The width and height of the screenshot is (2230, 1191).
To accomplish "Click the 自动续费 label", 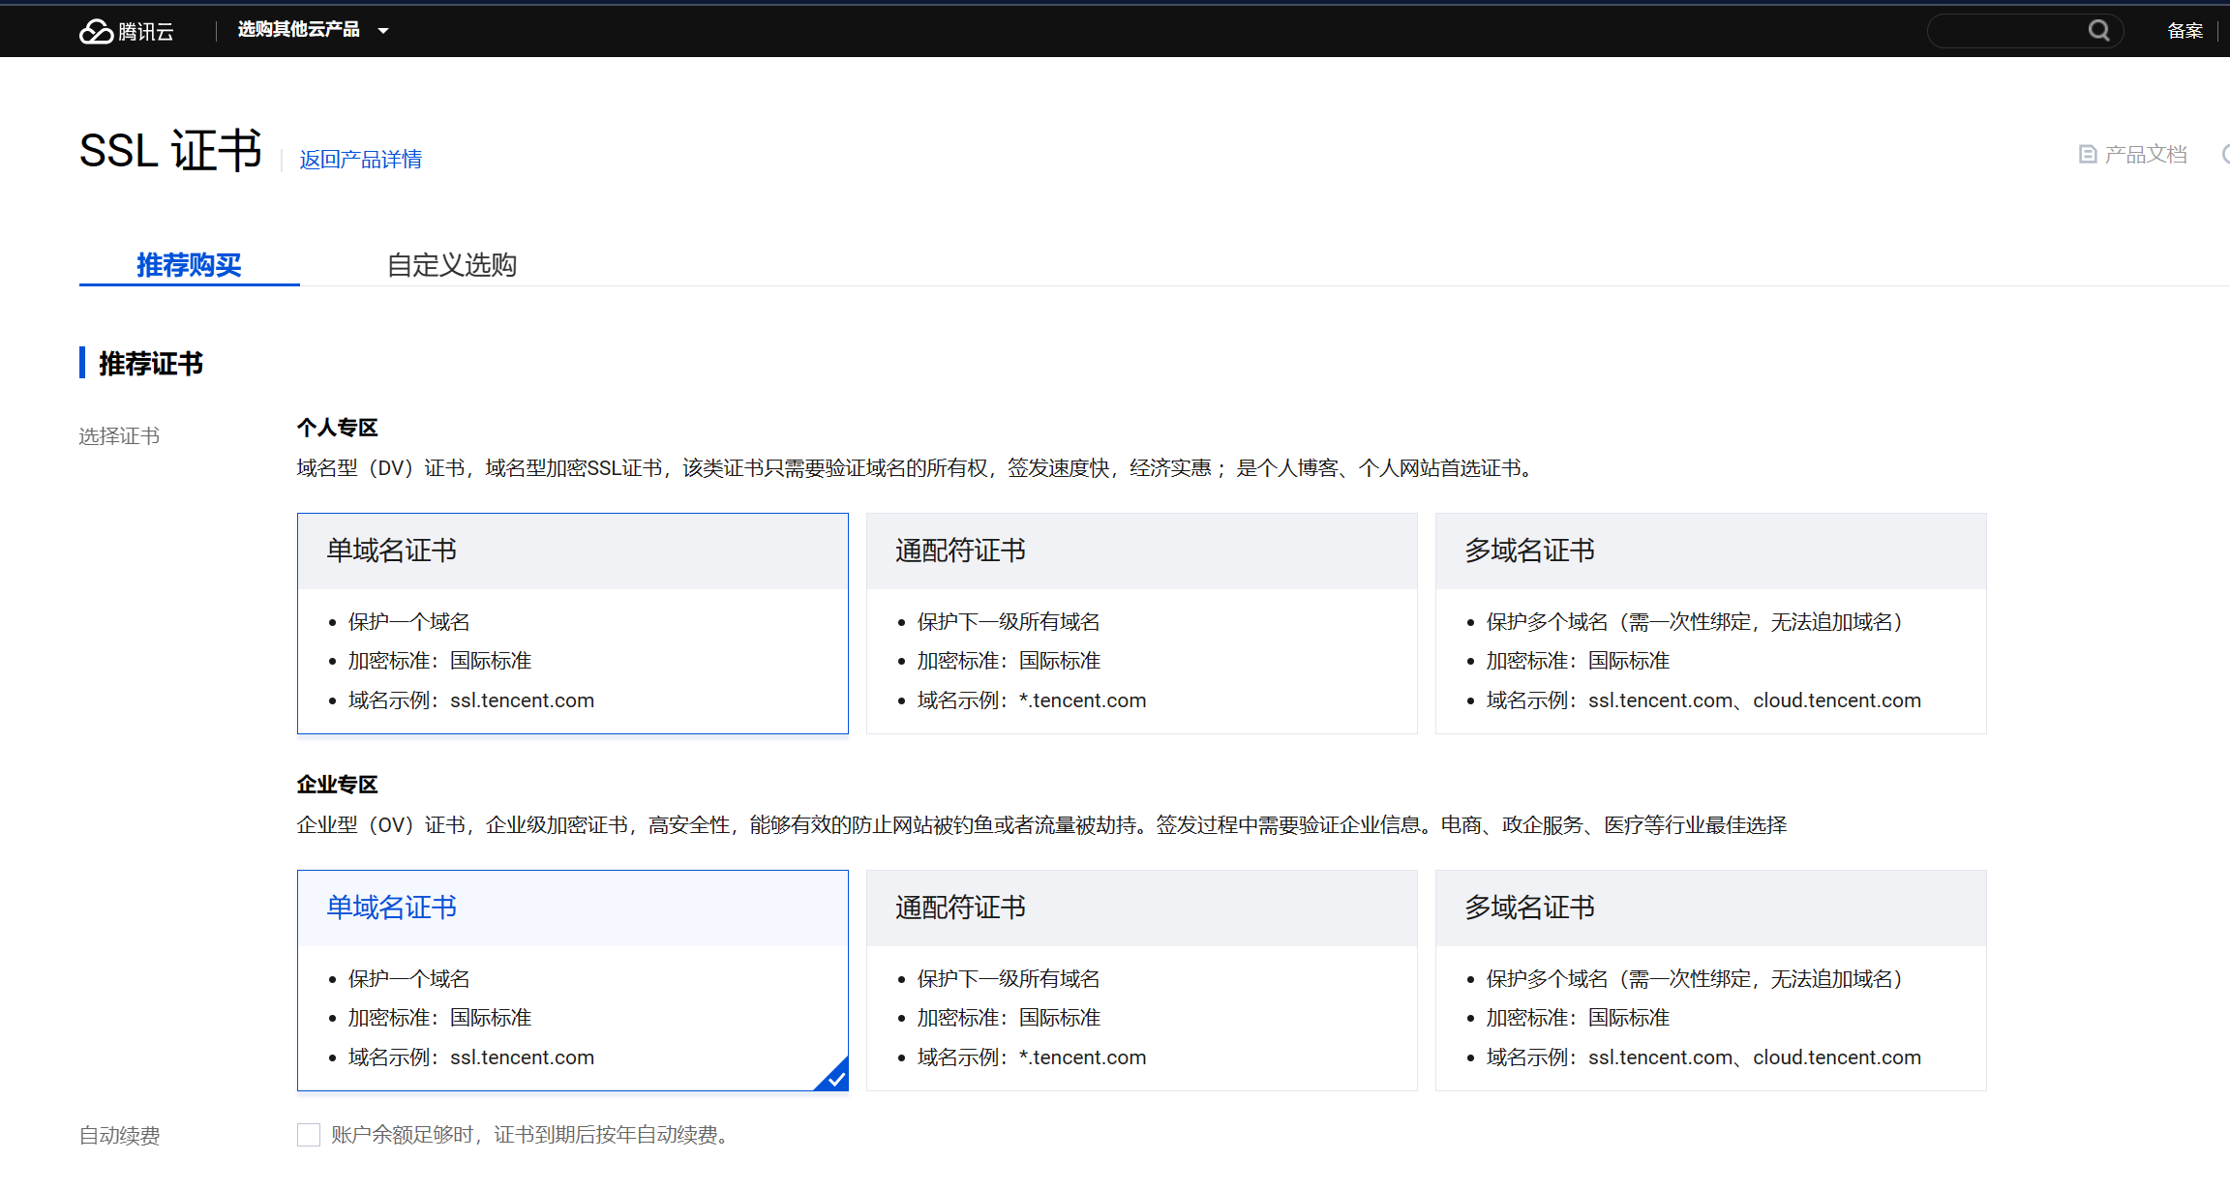I will click(x=119, y=1136).
